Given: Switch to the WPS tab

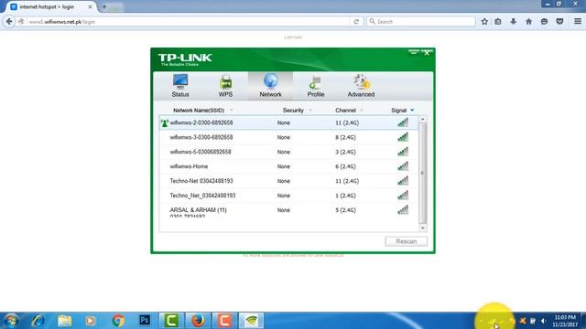Looking at the screenshot, I should [225, 86].
